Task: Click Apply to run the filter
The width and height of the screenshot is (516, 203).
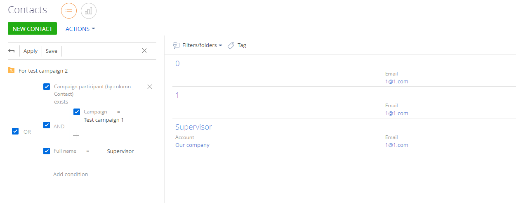Action: coord(31,51)
